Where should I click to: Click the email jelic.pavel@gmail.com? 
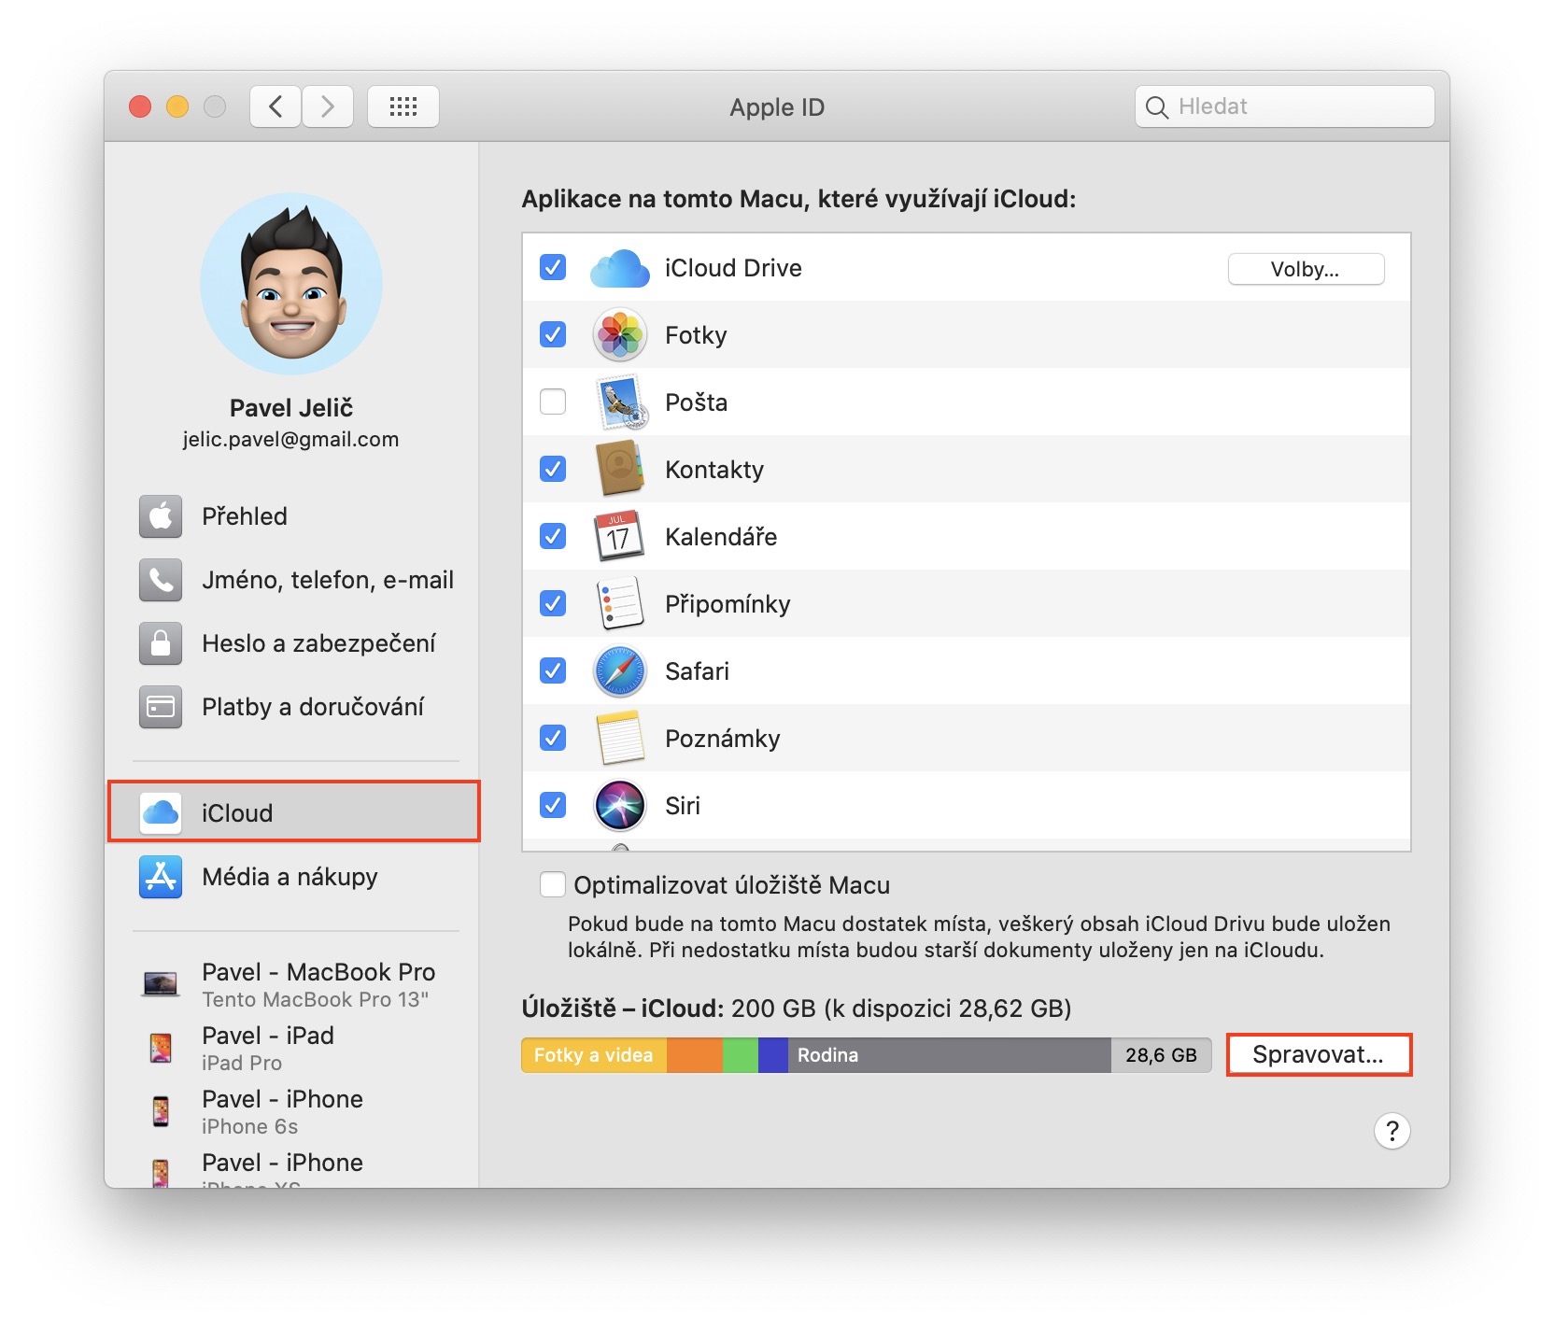click(291, 440)
